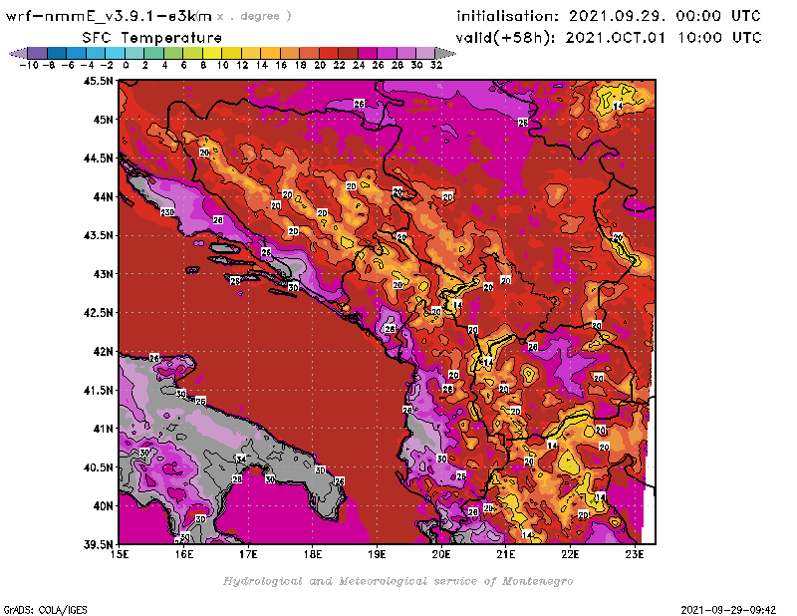Click the '41N' latitude label

[x=103, y=429]
